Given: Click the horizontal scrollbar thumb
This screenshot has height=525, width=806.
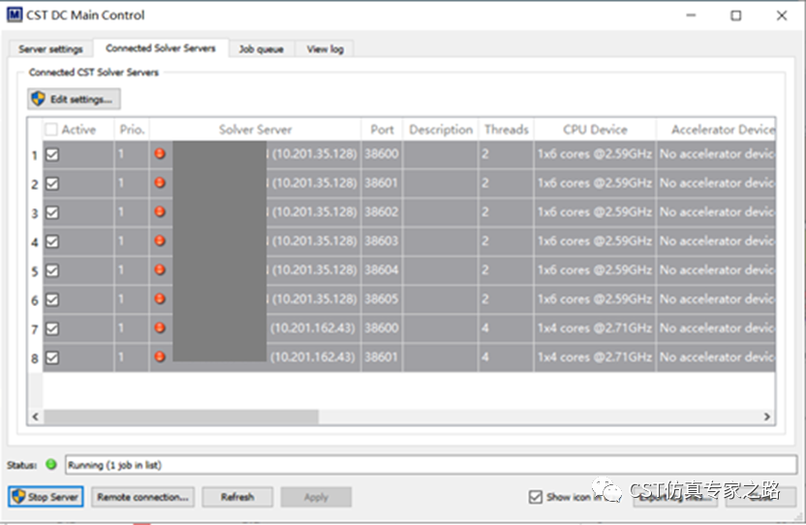Looking at the screenshot, I should pyautogui.click(x=181, y=417).
